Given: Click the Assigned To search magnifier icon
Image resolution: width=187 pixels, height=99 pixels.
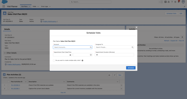Looking at the screenshot, I should click(x=133, y=47).
